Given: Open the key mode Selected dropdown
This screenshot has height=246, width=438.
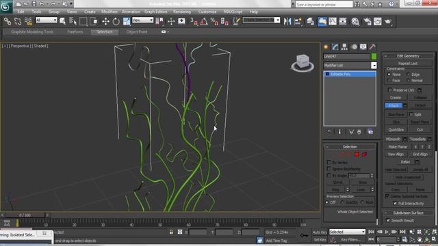Looking at the screenshot, I should [x=347, y=232].
